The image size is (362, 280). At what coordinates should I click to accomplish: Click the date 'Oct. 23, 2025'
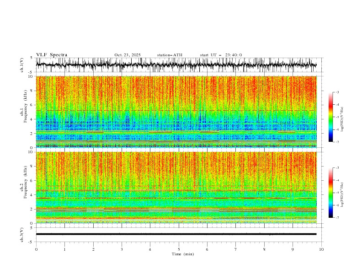(128, 55)
